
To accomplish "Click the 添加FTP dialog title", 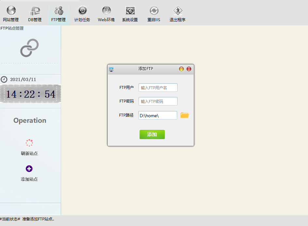I will point(146,69).
